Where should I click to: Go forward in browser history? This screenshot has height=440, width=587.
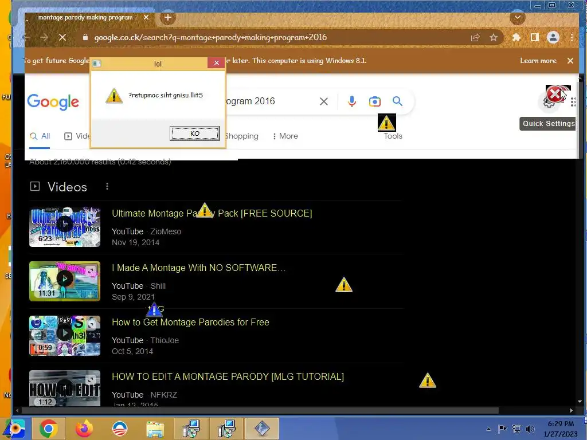pos(44,37)
